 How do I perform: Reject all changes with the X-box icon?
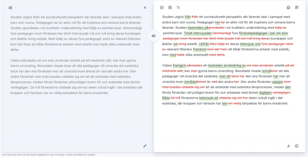pos(170,7)
